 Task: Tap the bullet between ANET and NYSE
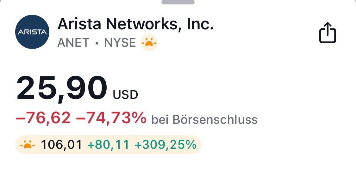click(97, 43)
